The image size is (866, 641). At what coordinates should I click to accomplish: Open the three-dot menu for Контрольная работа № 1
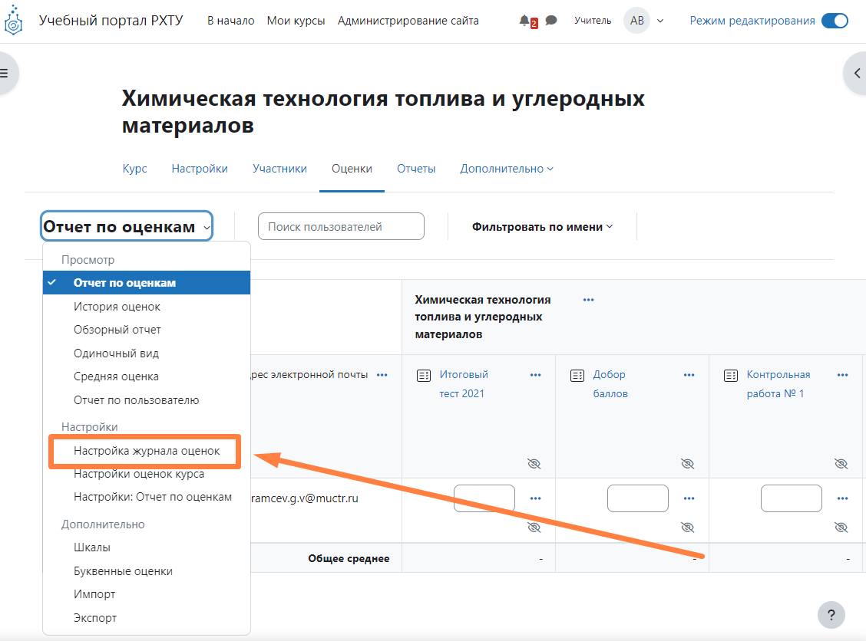[842, 375]
